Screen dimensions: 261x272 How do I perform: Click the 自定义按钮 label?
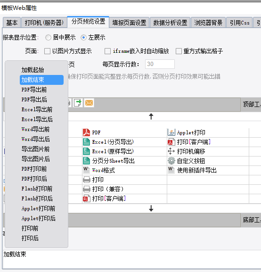[x=191, y=161]
